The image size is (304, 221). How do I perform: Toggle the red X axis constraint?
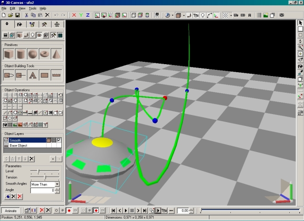74,15
